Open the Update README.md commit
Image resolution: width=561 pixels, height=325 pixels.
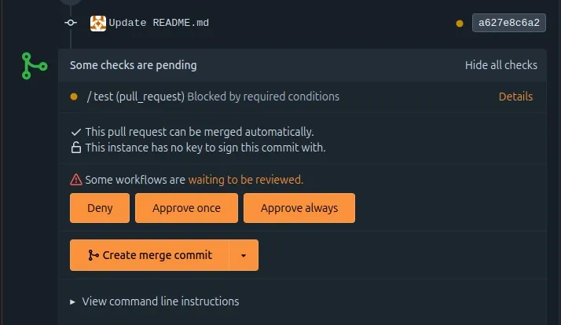159,23
